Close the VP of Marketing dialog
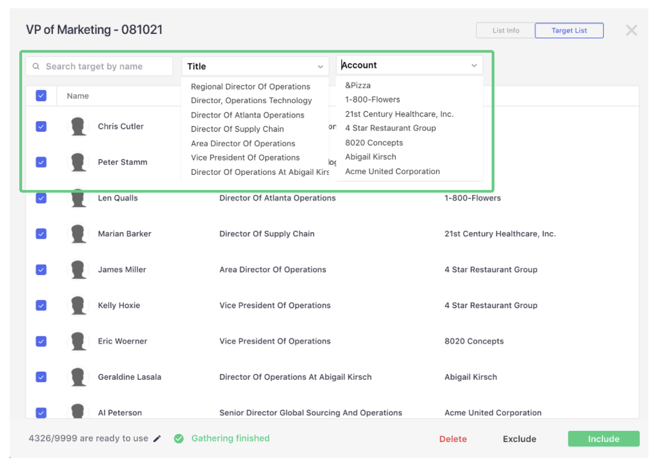655x469 pixels. pyautogui.click(x=631, y=30)
